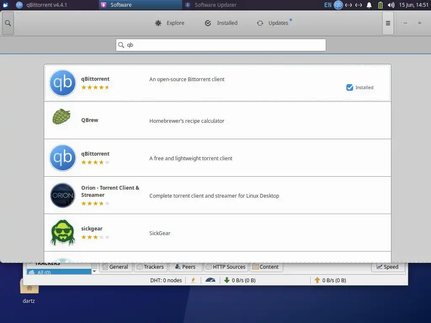
Task: Click the QBrew hop icon
Action: [61, 116]
